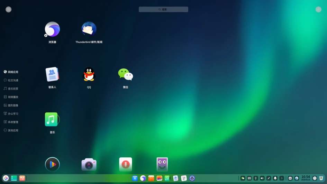Viewport: 327px width, 184px height.
Task: Select the 办公学习 category
Action: [x=11, y=113]
